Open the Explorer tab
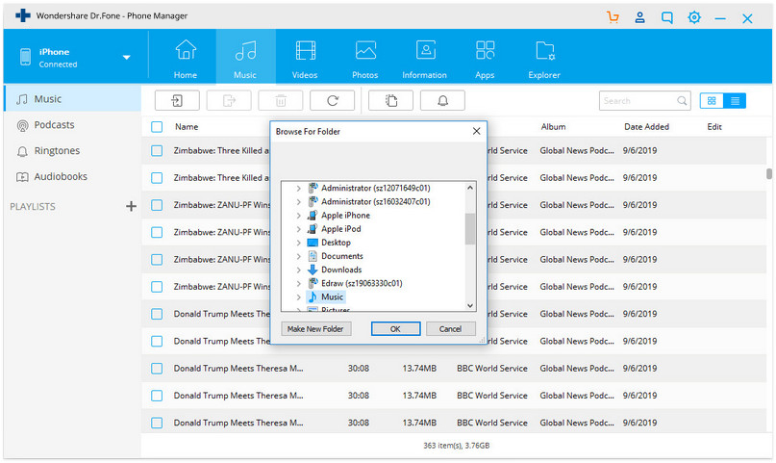 coord(544,59)
